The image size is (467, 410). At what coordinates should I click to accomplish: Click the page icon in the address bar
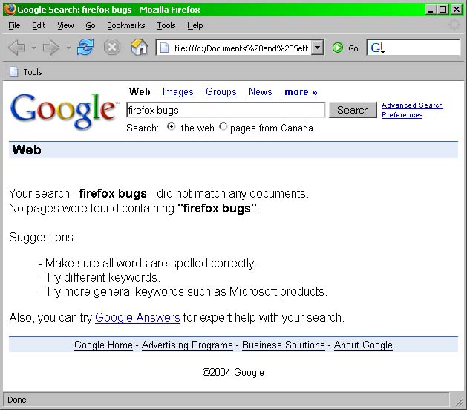[164, 48]
